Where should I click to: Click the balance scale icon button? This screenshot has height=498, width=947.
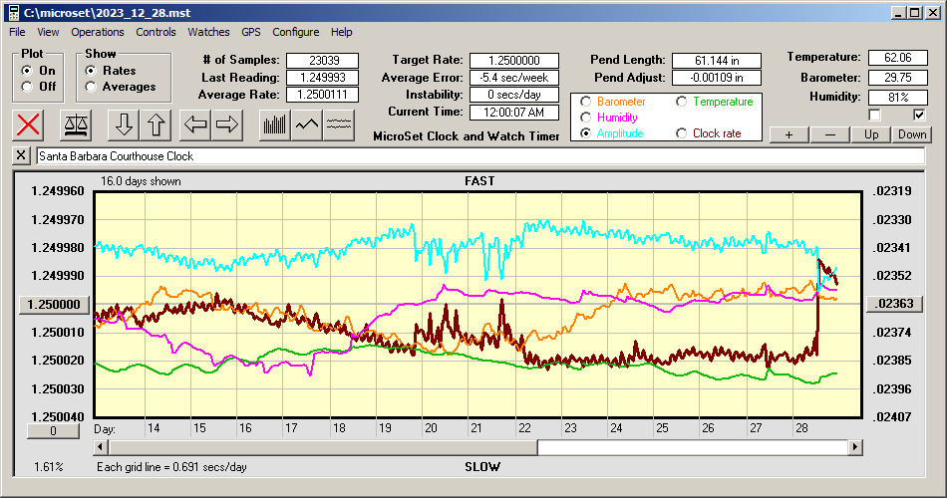[x=76, y=124]
